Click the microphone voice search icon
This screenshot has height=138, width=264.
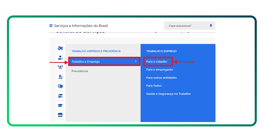(x=211, y=26)
